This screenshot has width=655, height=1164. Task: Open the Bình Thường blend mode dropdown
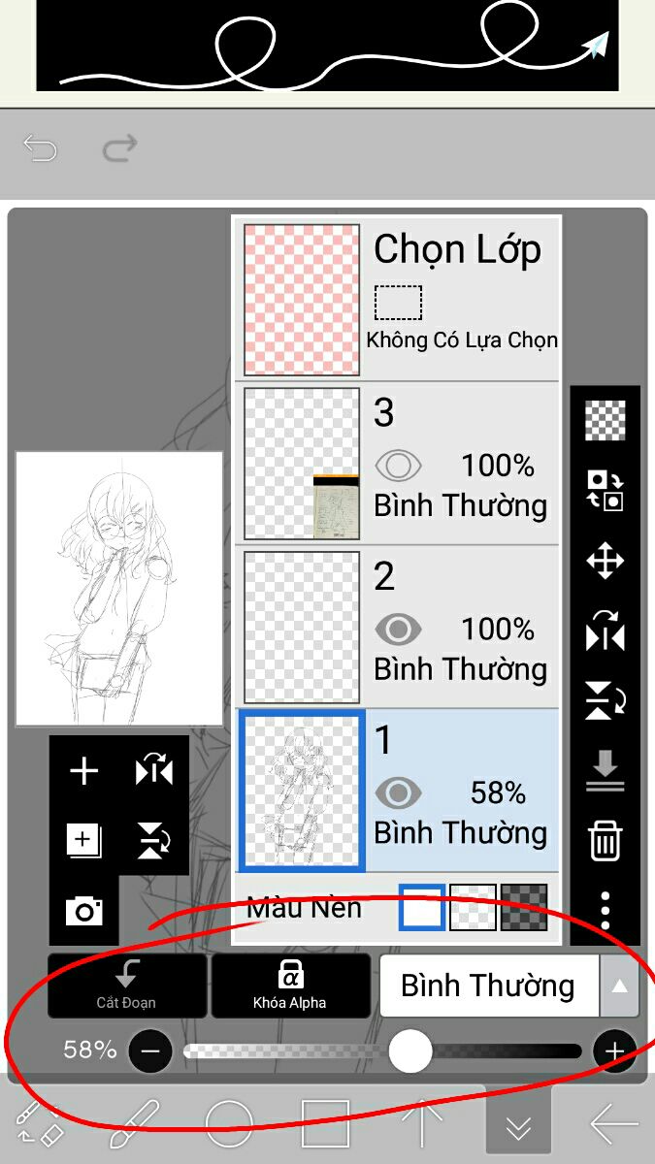point(489,986)
